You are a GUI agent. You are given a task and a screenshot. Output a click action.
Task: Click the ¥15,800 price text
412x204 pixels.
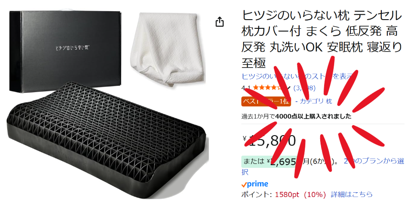coord(269,141)
